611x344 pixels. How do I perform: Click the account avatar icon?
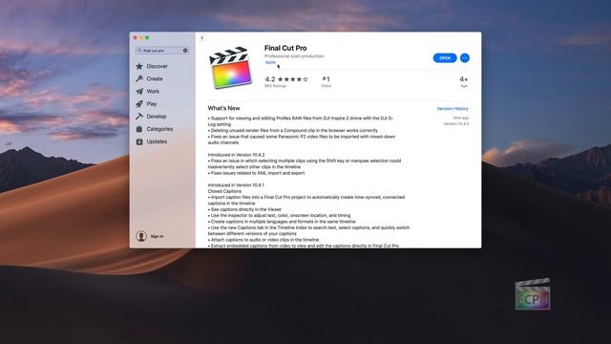pyautogui.click(x=141, y=236)
